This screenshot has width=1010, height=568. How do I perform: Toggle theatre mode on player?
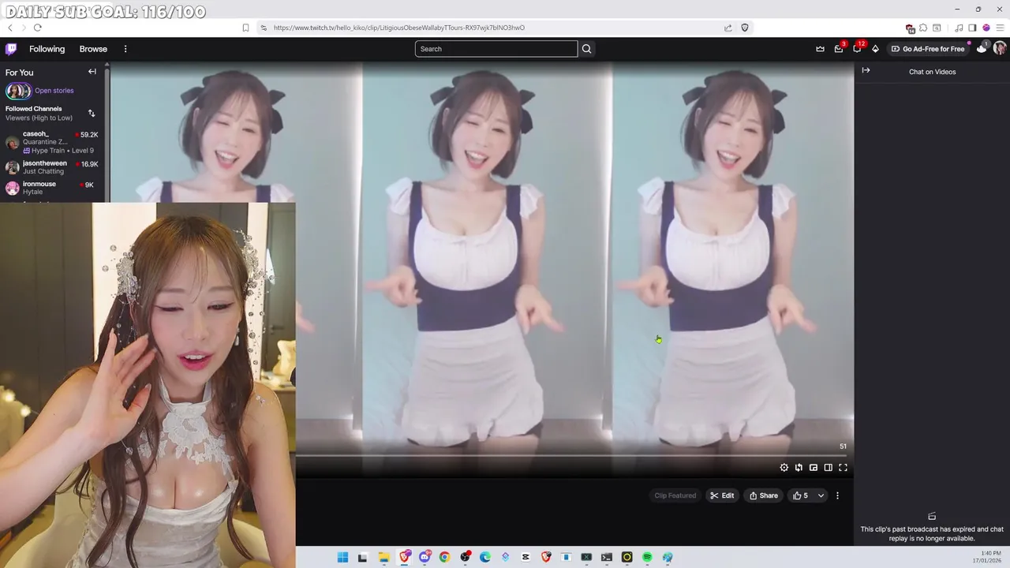tap(828, 468)
